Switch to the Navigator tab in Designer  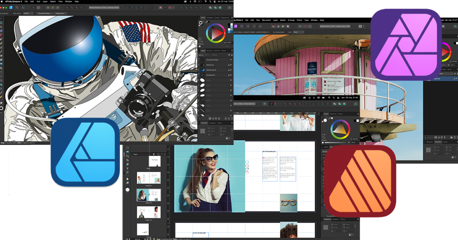click(x=212, y=123)
